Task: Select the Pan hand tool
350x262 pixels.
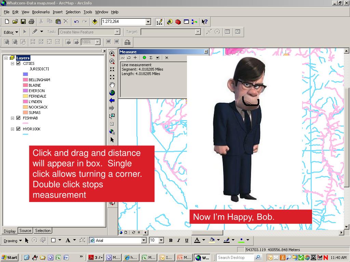Action: tap(112, 85)
